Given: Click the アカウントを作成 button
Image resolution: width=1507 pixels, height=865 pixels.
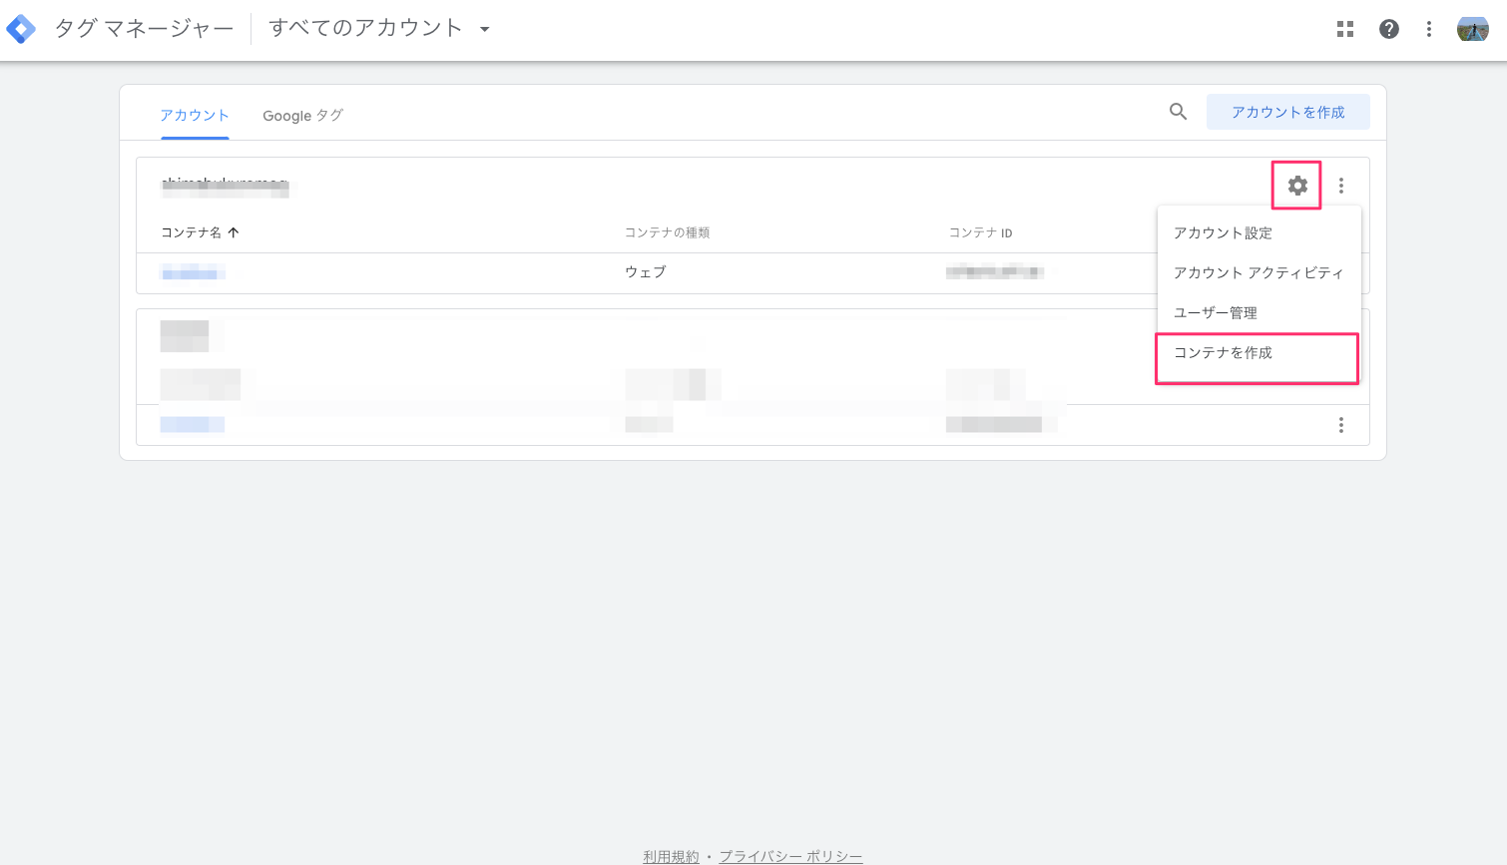Looking at the screenshot, I should [x=1287, y=112].
